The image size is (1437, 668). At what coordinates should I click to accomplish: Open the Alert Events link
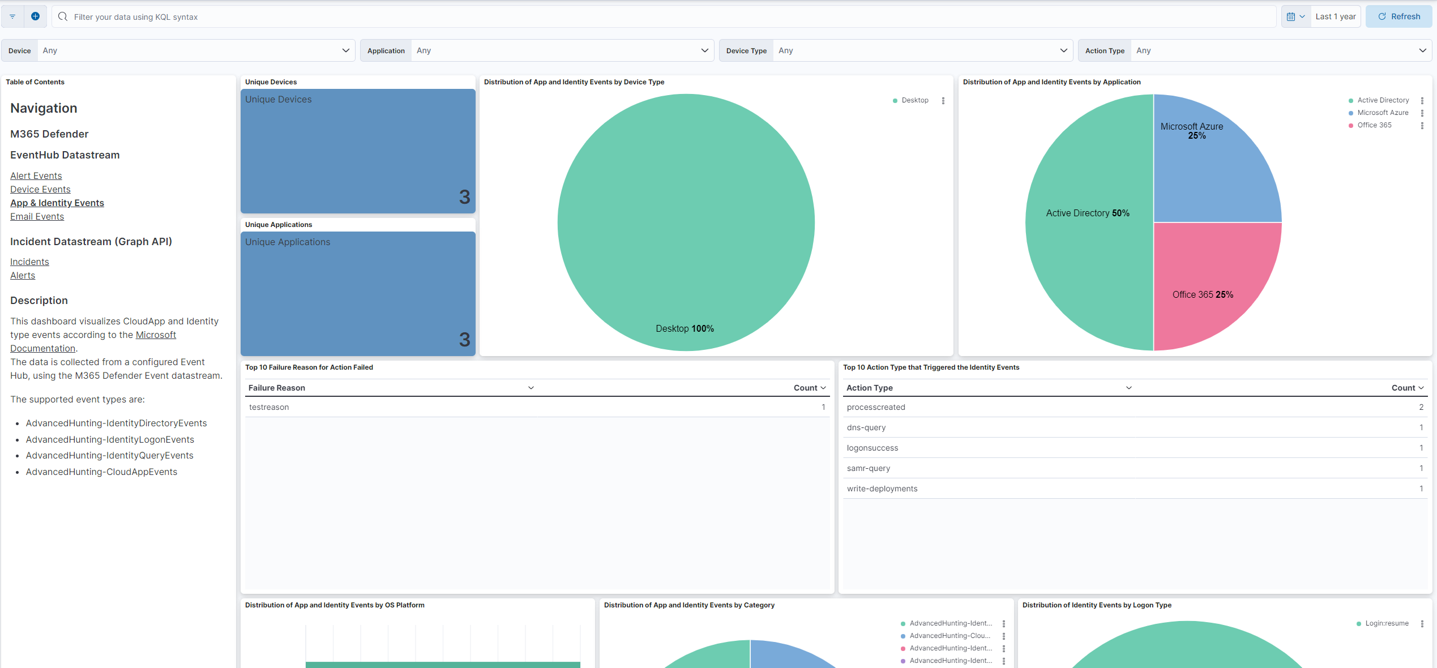(36, 175)
